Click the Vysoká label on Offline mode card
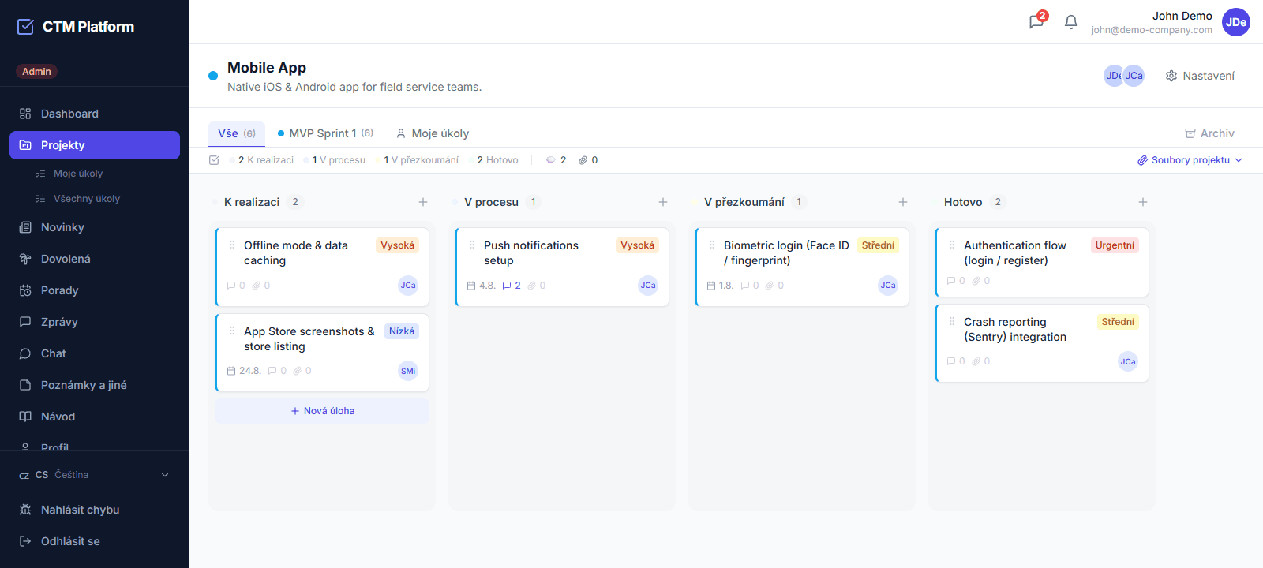The image size is (1263, 568). [397, 245]
